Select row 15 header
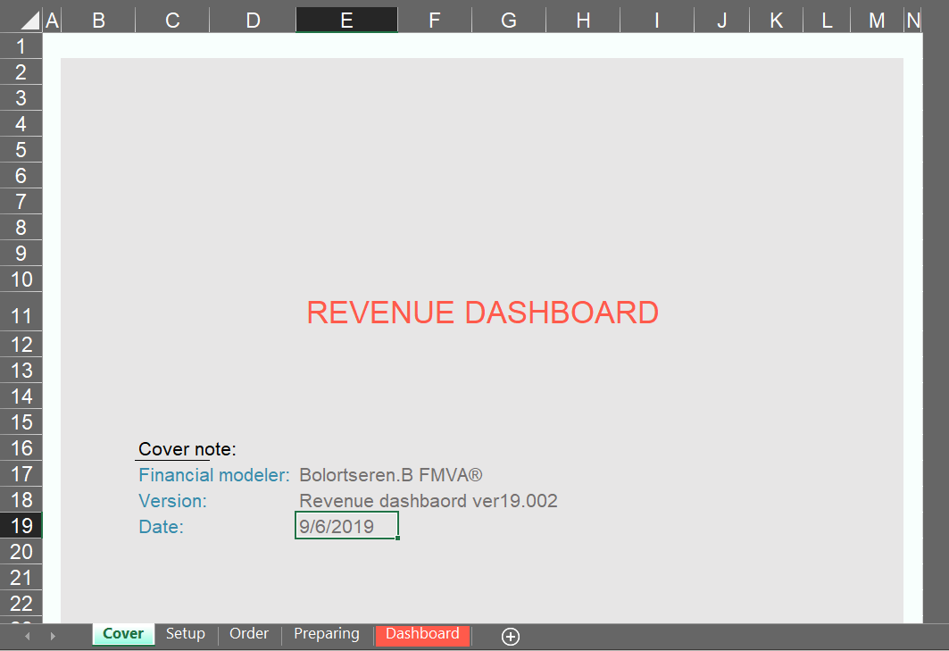Viewport: 949px width, 651px height. (21, 422)
